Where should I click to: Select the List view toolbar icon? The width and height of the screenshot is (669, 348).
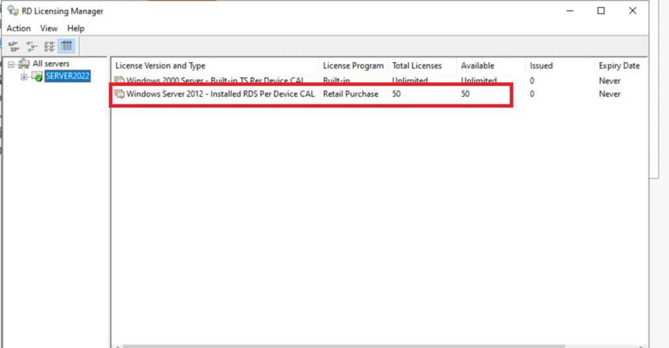49,46
